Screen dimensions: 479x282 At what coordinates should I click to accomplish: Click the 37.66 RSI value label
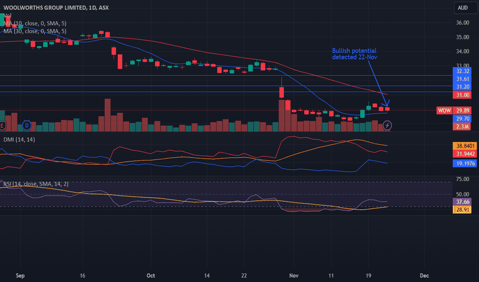click(462, 202)
